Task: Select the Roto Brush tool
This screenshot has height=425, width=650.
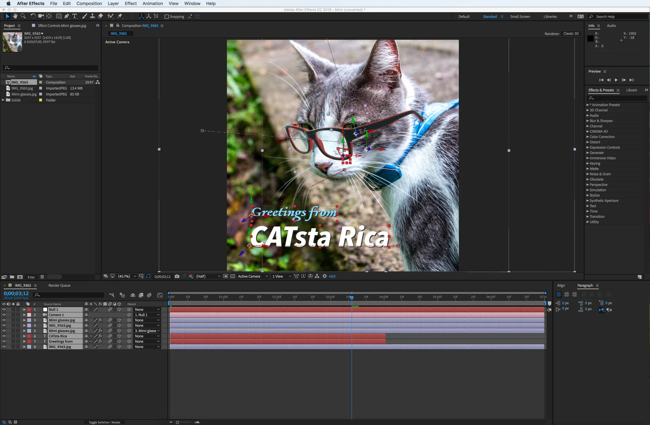Action: [x=110, y=16]
